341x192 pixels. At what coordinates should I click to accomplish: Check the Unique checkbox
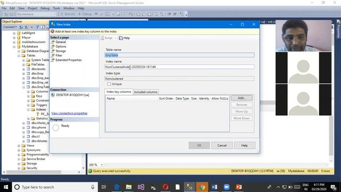coord(109,84)
